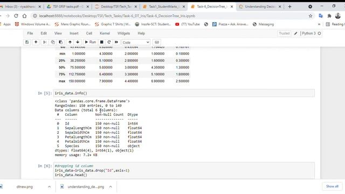Image resolution: width=345 pixels, height=194 pixels.
Task: Open the Mens Graphic Roun... bookmark
Action: [73, 24]
